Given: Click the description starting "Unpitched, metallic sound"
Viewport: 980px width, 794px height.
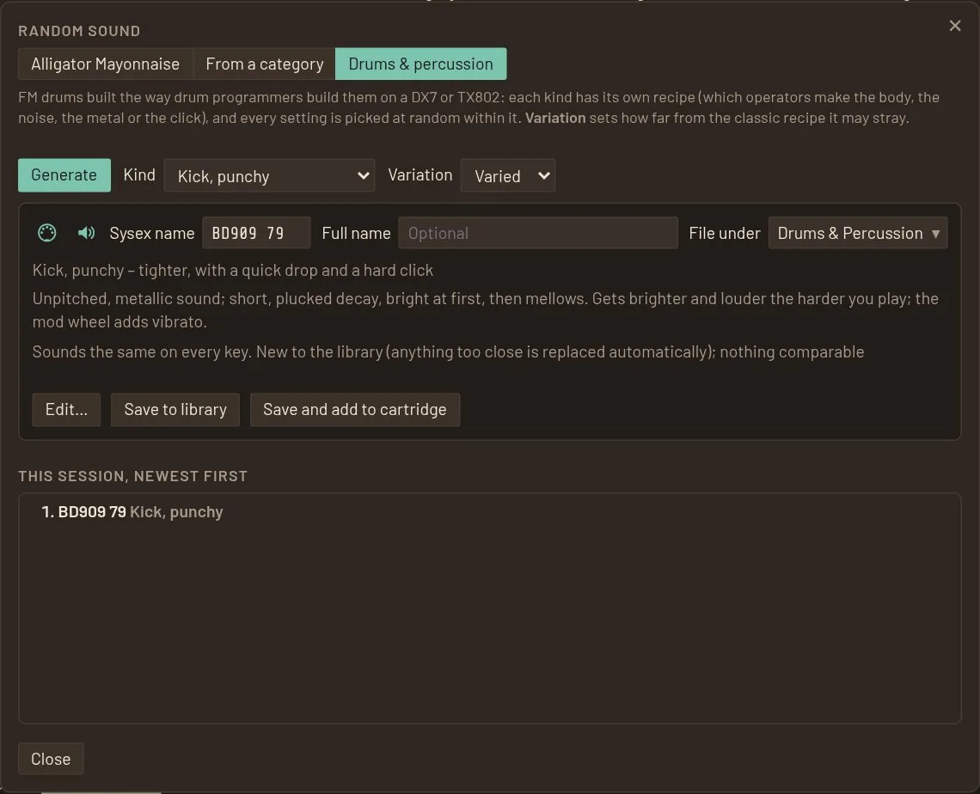Looking at the screenshot, I should [x=486, y=310].
